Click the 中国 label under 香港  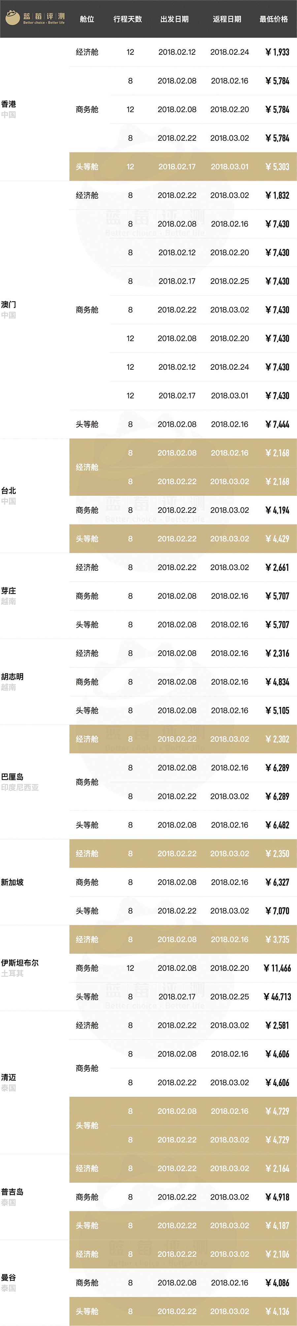point(8,115)
